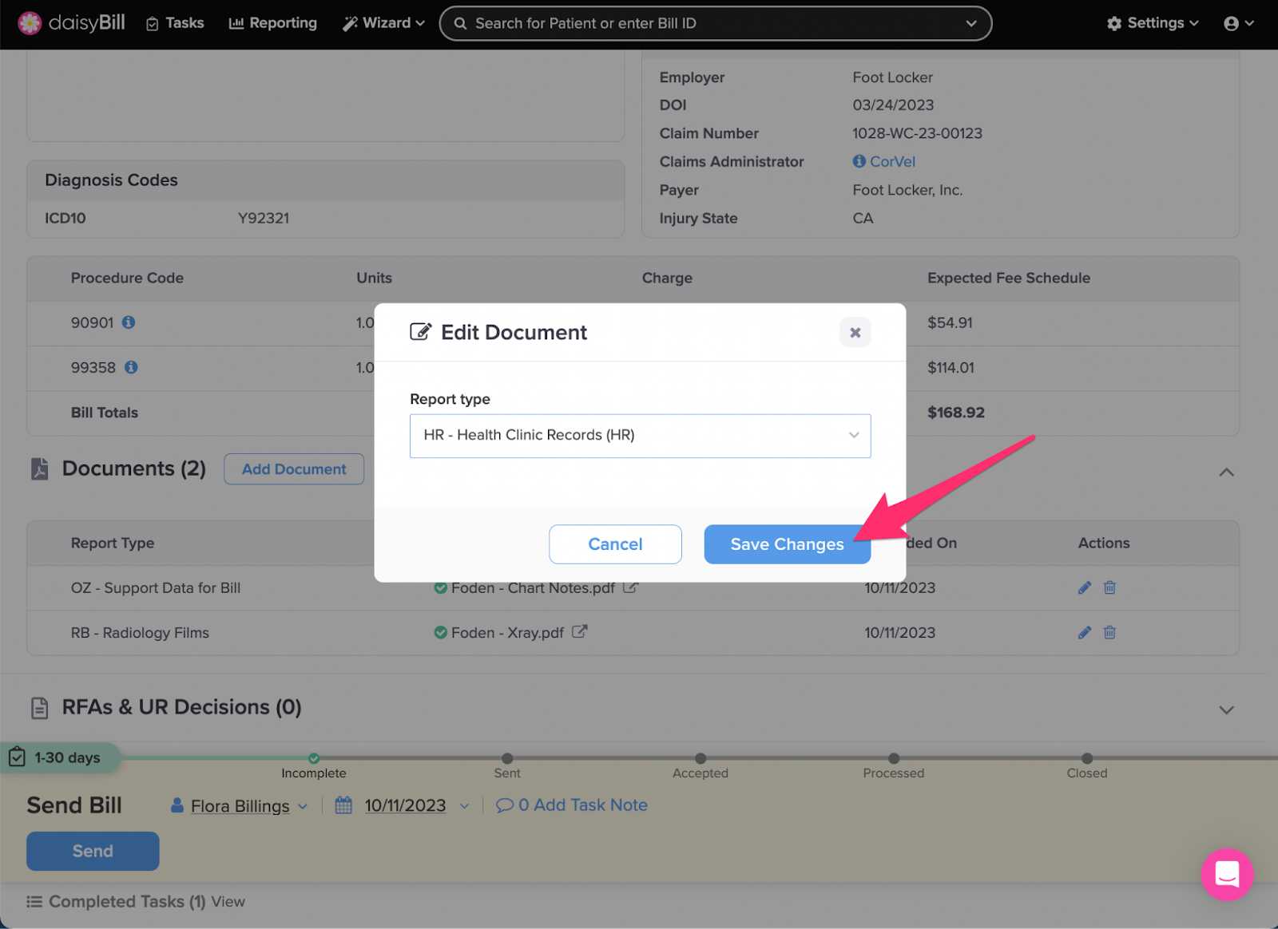The image size is (1278, 929).
Task: Open the user account menu
Action: [x=1239, y=23]
